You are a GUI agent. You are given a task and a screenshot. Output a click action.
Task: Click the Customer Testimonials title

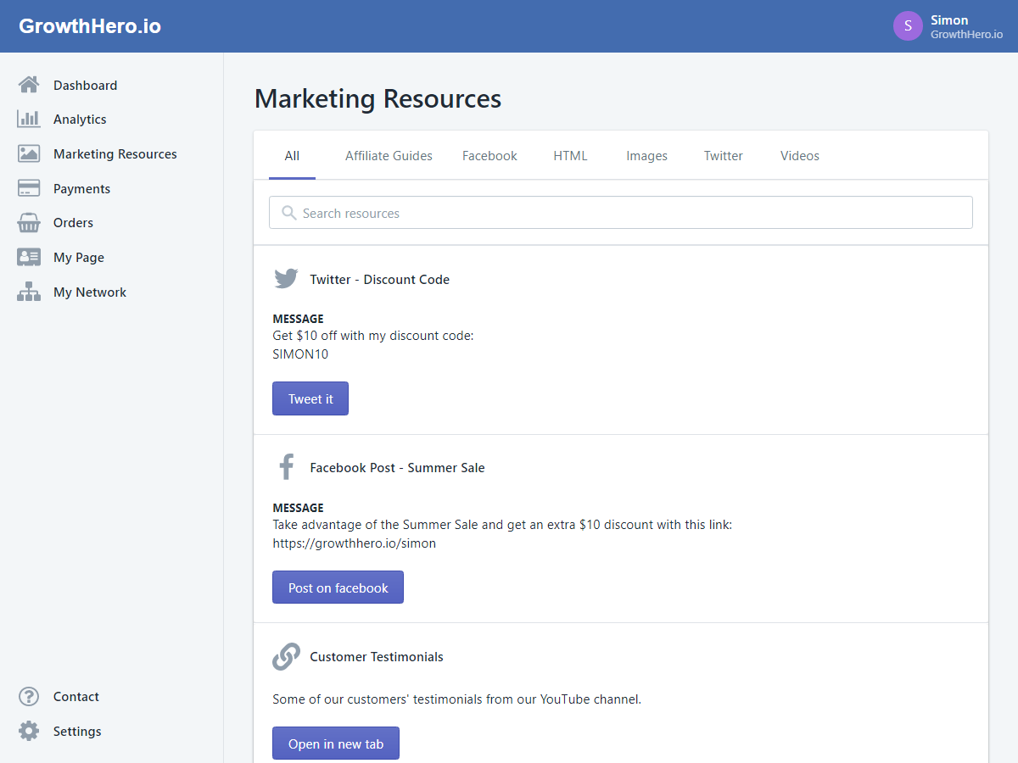point(377,656)
